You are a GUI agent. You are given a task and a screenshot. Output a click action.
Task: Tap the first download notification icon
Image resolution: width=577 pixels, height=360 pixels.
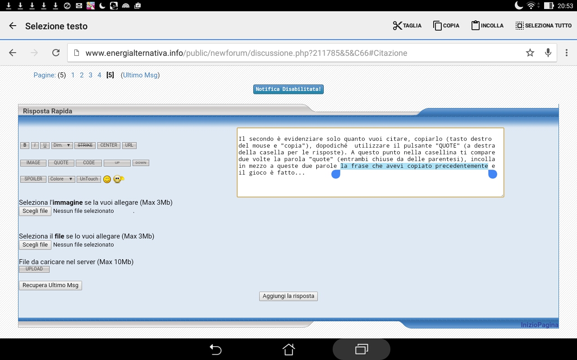coord(8,6)
